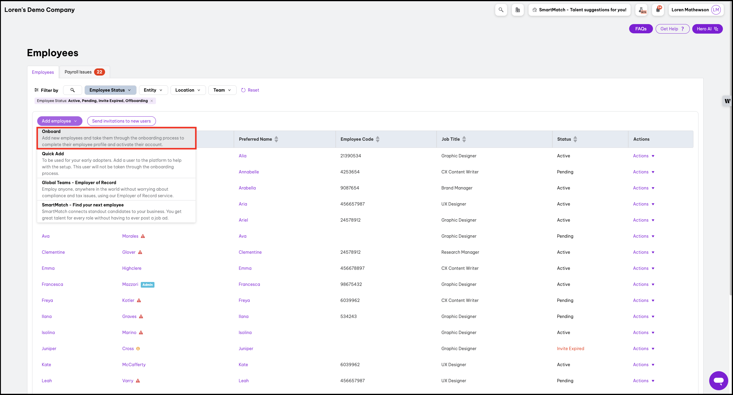Open the Francesca first-name link

[x=52, y=284]
